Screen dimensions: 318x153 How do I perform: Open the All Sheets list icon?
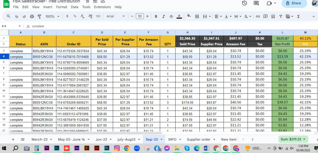(23, 140)
